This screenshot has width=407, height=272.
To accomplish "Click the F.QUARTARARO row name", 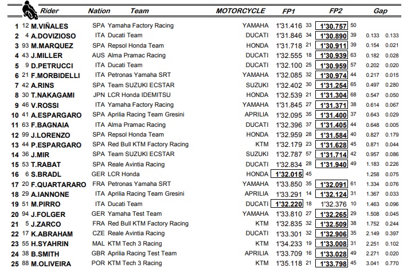I will click(x=58, y=185).
